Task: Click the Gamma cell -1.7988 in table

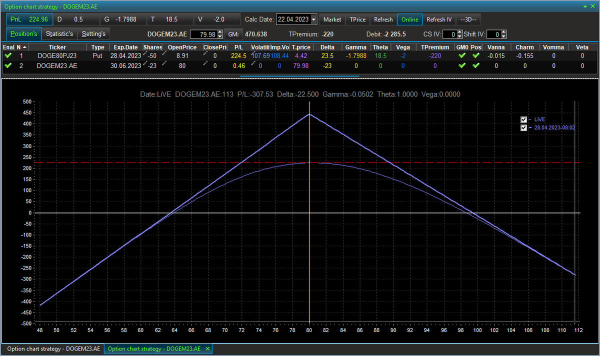Action: point(355,56)
